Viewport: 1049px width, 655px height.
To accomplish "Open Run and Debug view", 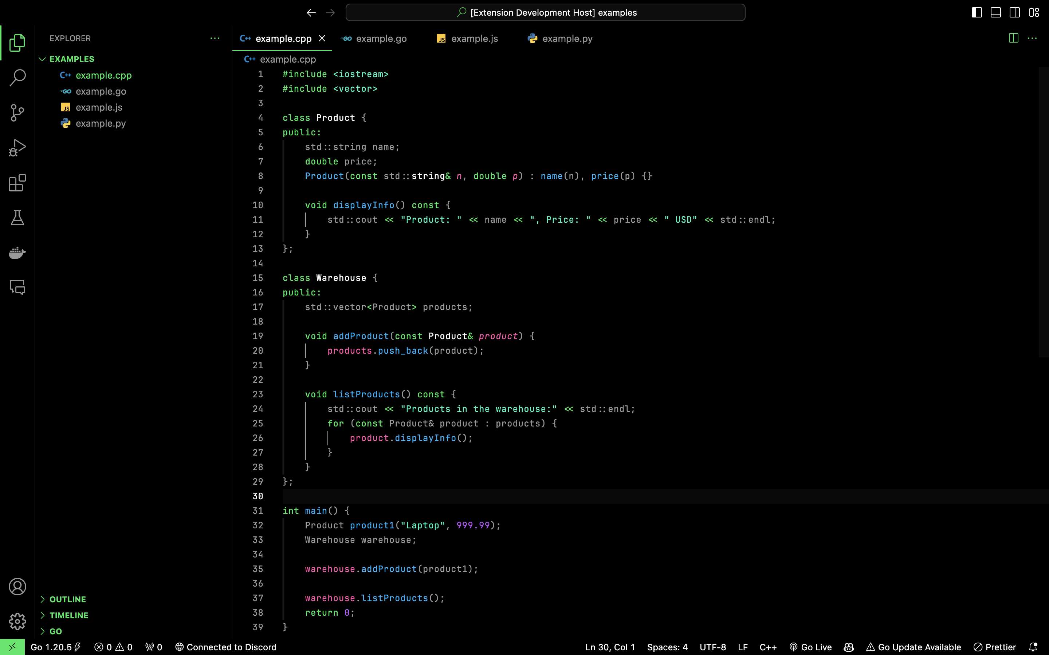I will click(x=17, y=148).
